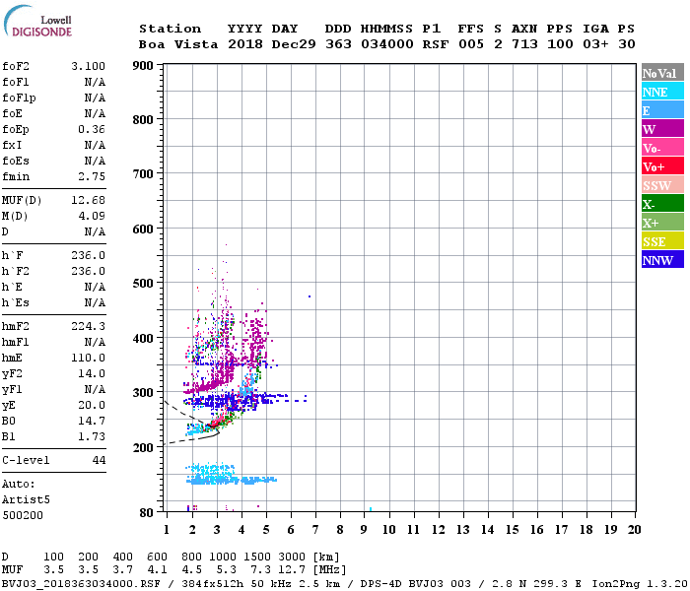
Task: Select the SSW legend swatch
Action: tap(662, 185)
